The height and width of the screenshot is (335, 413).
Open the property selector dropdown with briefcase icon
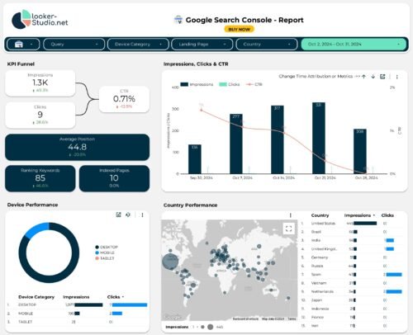pos(23,45)
